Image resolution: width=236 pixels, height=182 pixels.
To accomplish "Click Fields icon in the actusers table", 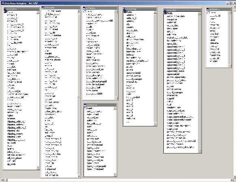I will pos(208,13).
